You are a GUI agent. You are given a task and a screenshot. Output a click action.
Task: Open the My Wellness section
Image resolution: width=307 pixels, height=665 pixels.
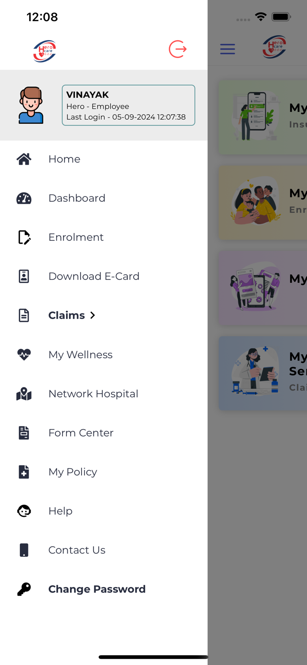coord(80,355)
